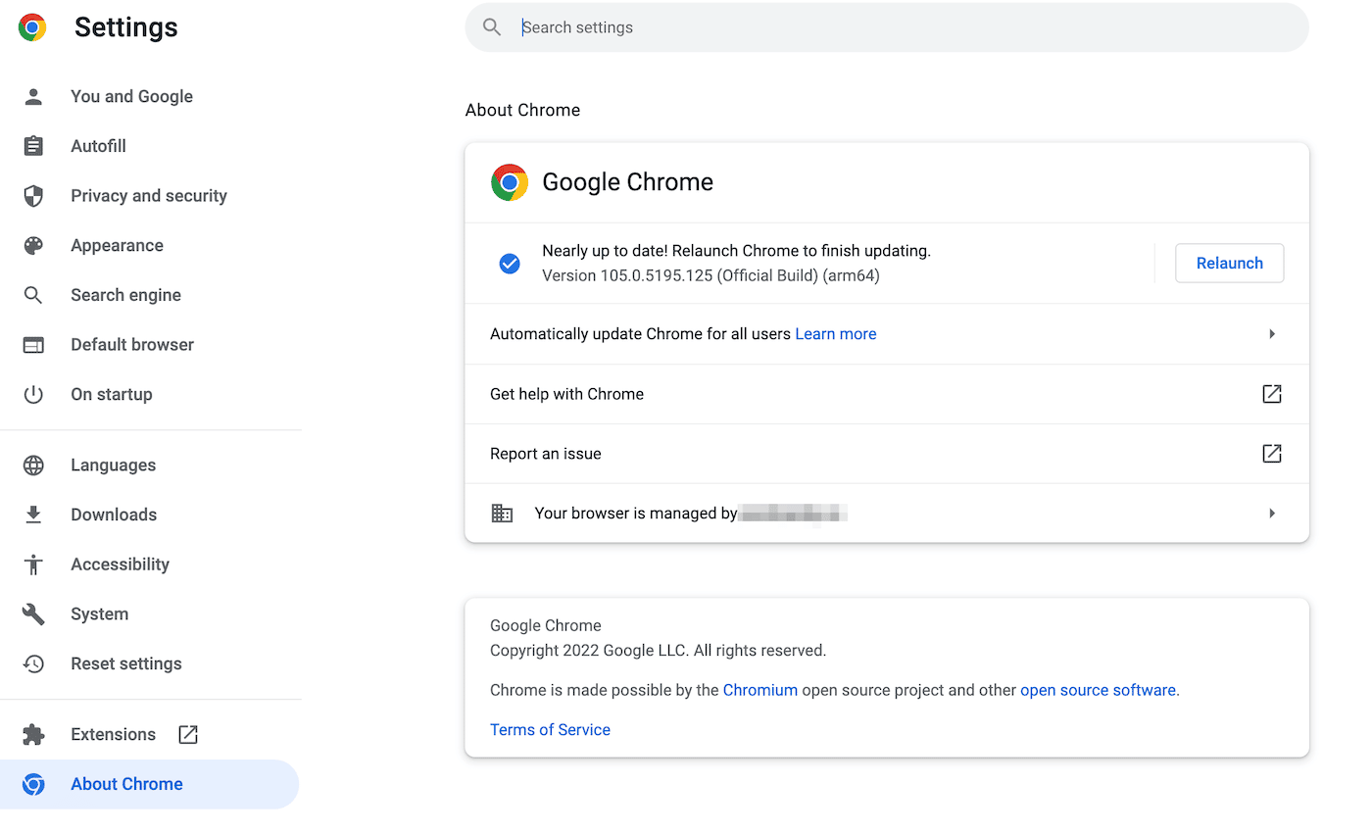Expand the Your browser is managed row
The image size is (1372, 834).
(x=1272, y=513)
